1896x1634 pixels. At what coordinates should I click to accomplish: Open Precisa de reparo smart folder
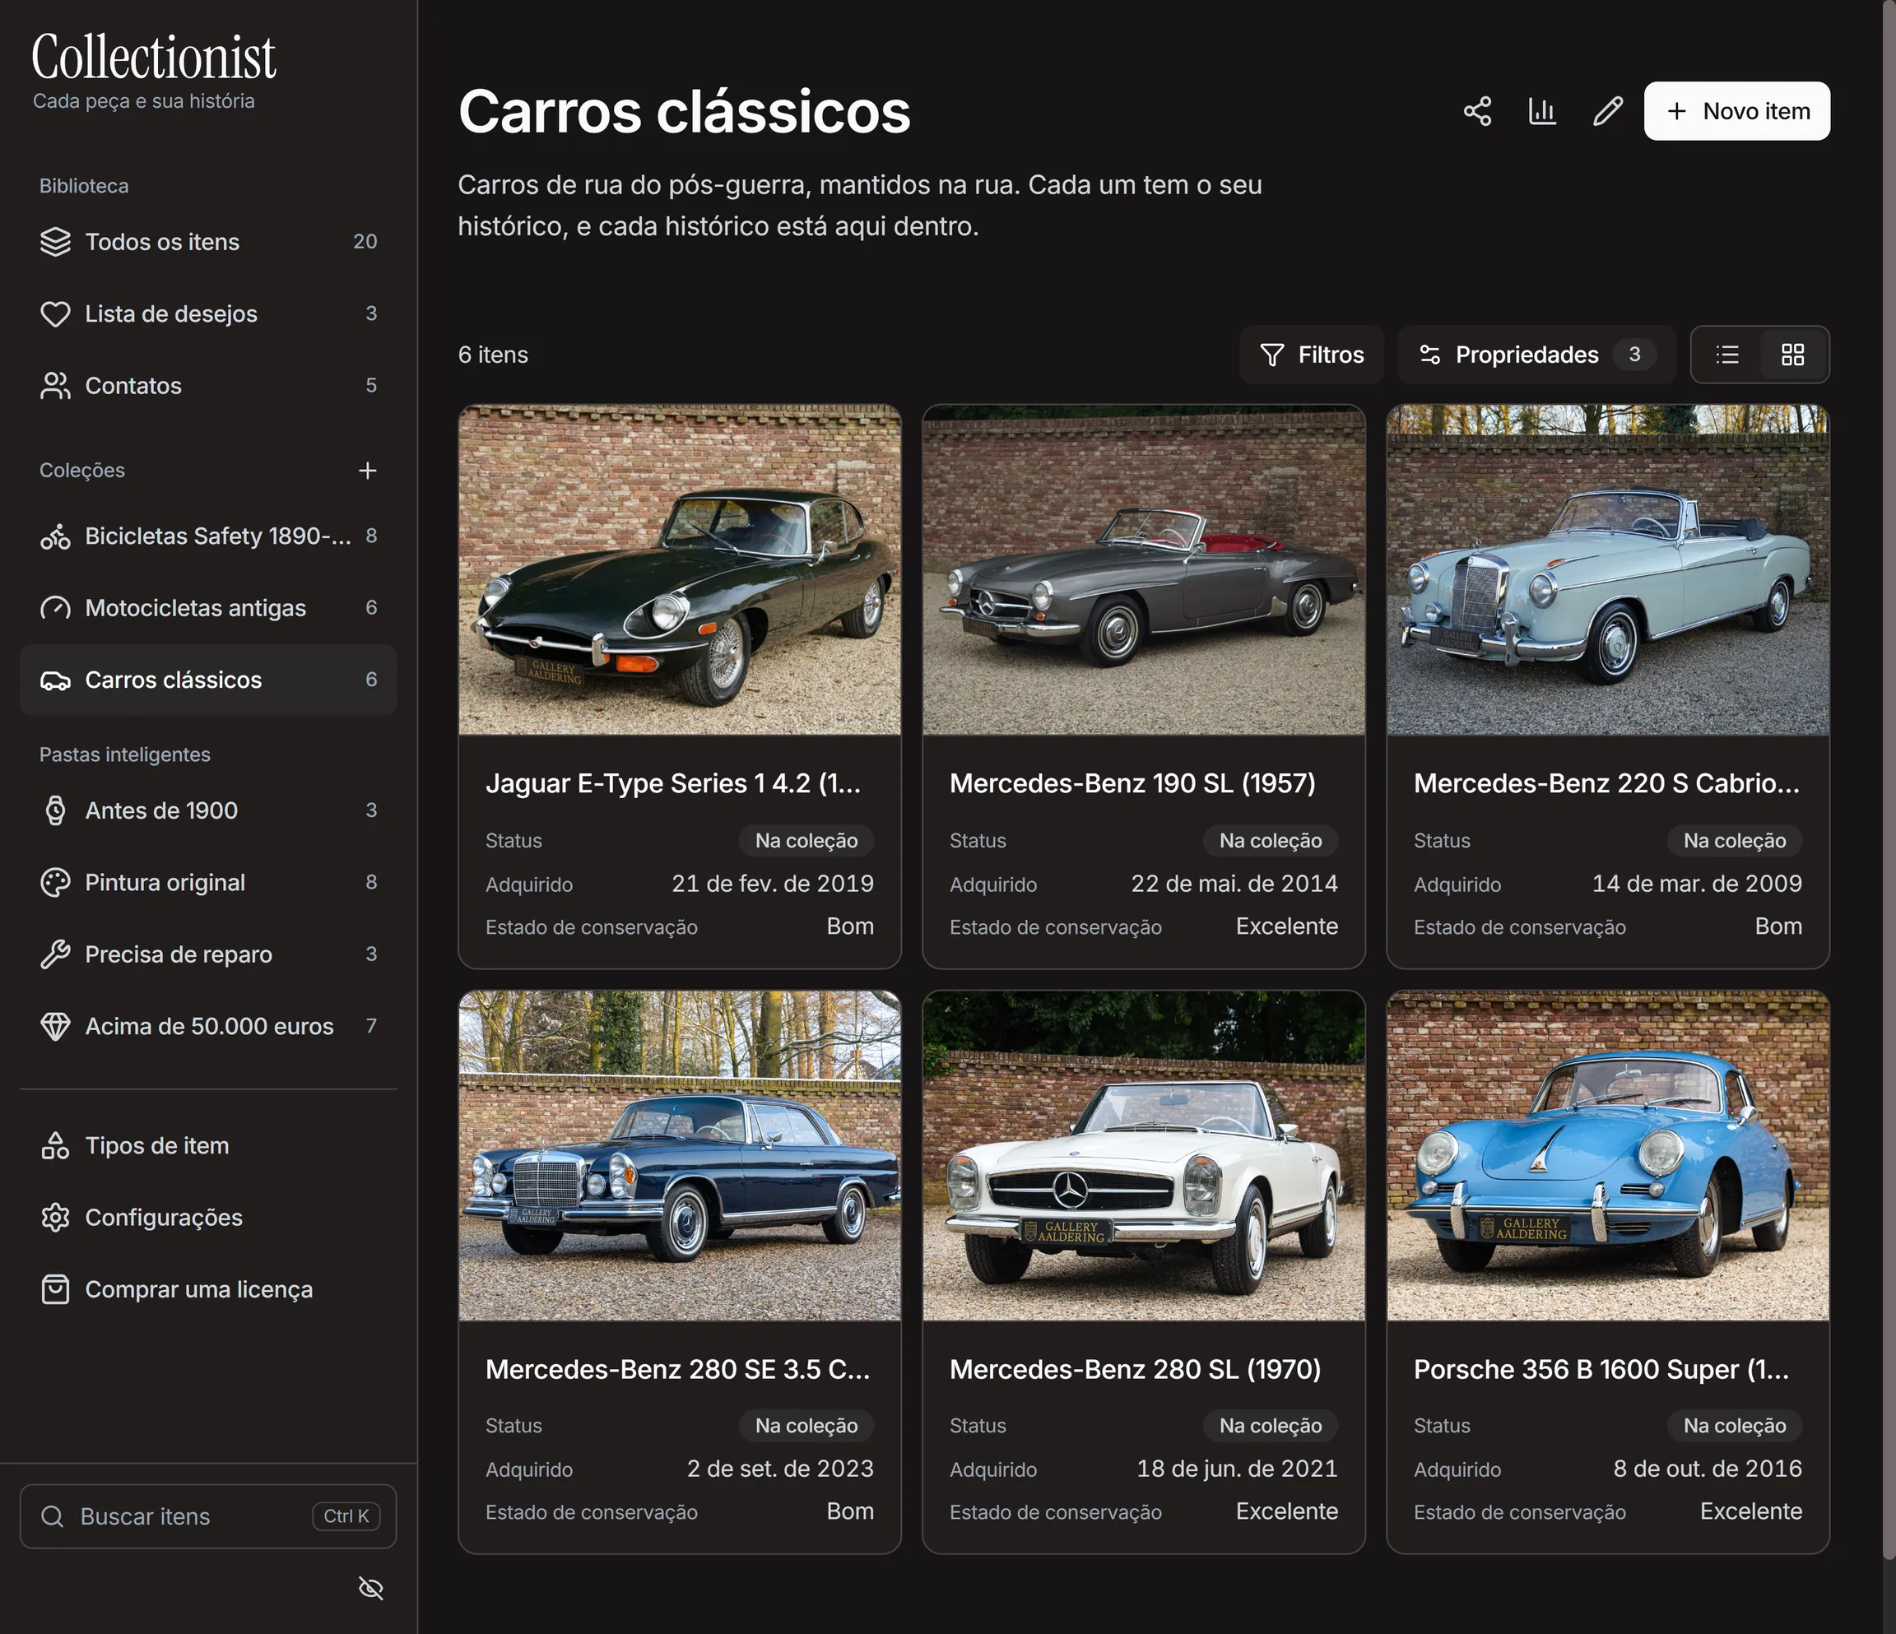point(209,954)
